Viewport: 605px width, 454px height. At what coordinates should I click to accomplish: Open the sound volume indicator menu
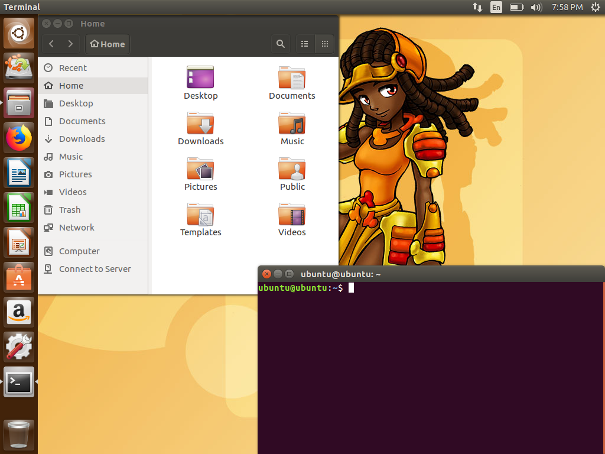[536, 7]
